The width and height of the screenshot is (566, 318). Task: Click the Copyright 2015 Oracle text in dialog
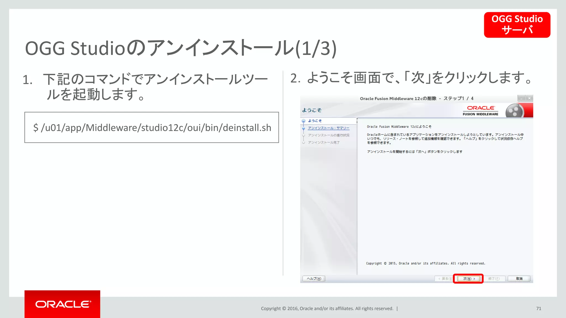[426, 263]
